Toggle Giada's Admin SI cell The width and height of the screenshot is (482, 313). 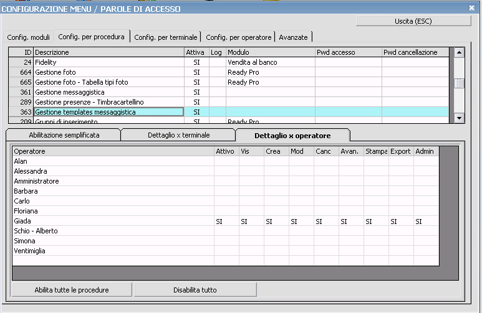(426, 222)
